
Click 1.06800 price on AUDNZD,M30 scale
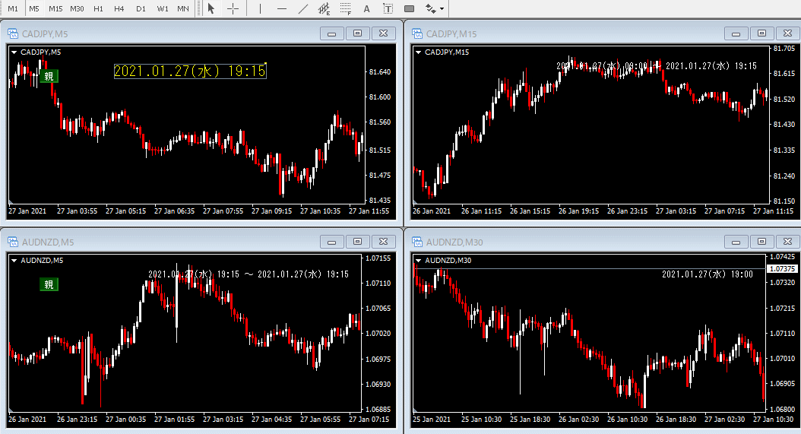(783, 409)
